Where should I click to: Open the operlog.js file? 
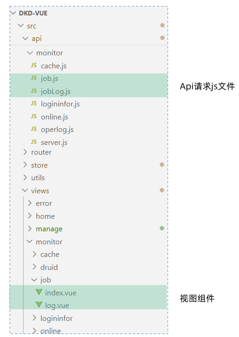pos(57,130)
